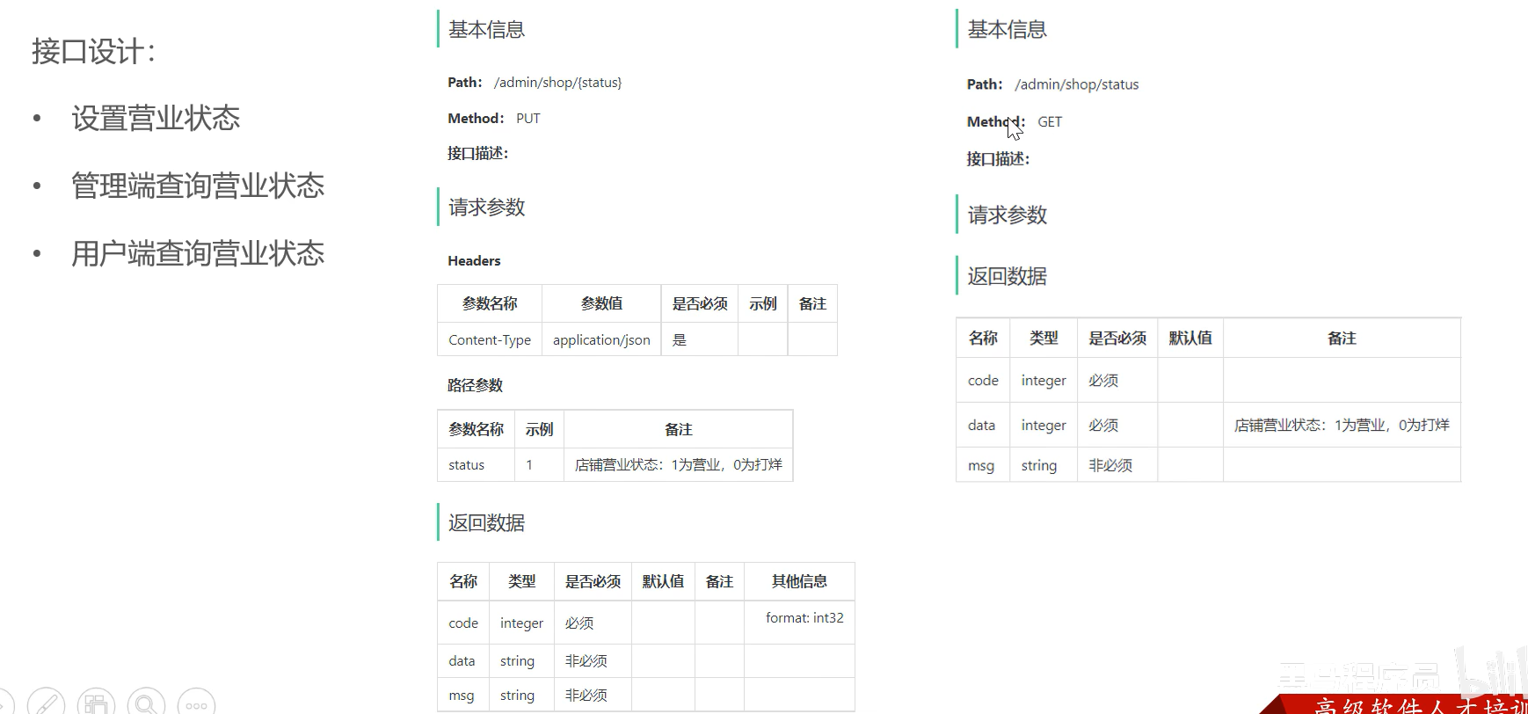Click the magnifier zoom icon
1528x714 pixels.
pos(146,703)
